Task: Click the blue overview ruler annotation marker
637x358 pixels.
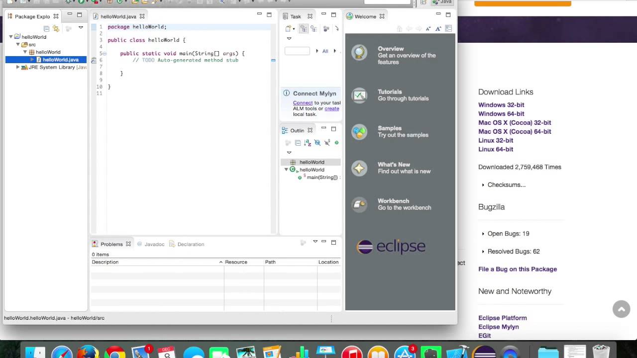Action: pyautogui.click(x=273, y=60)
